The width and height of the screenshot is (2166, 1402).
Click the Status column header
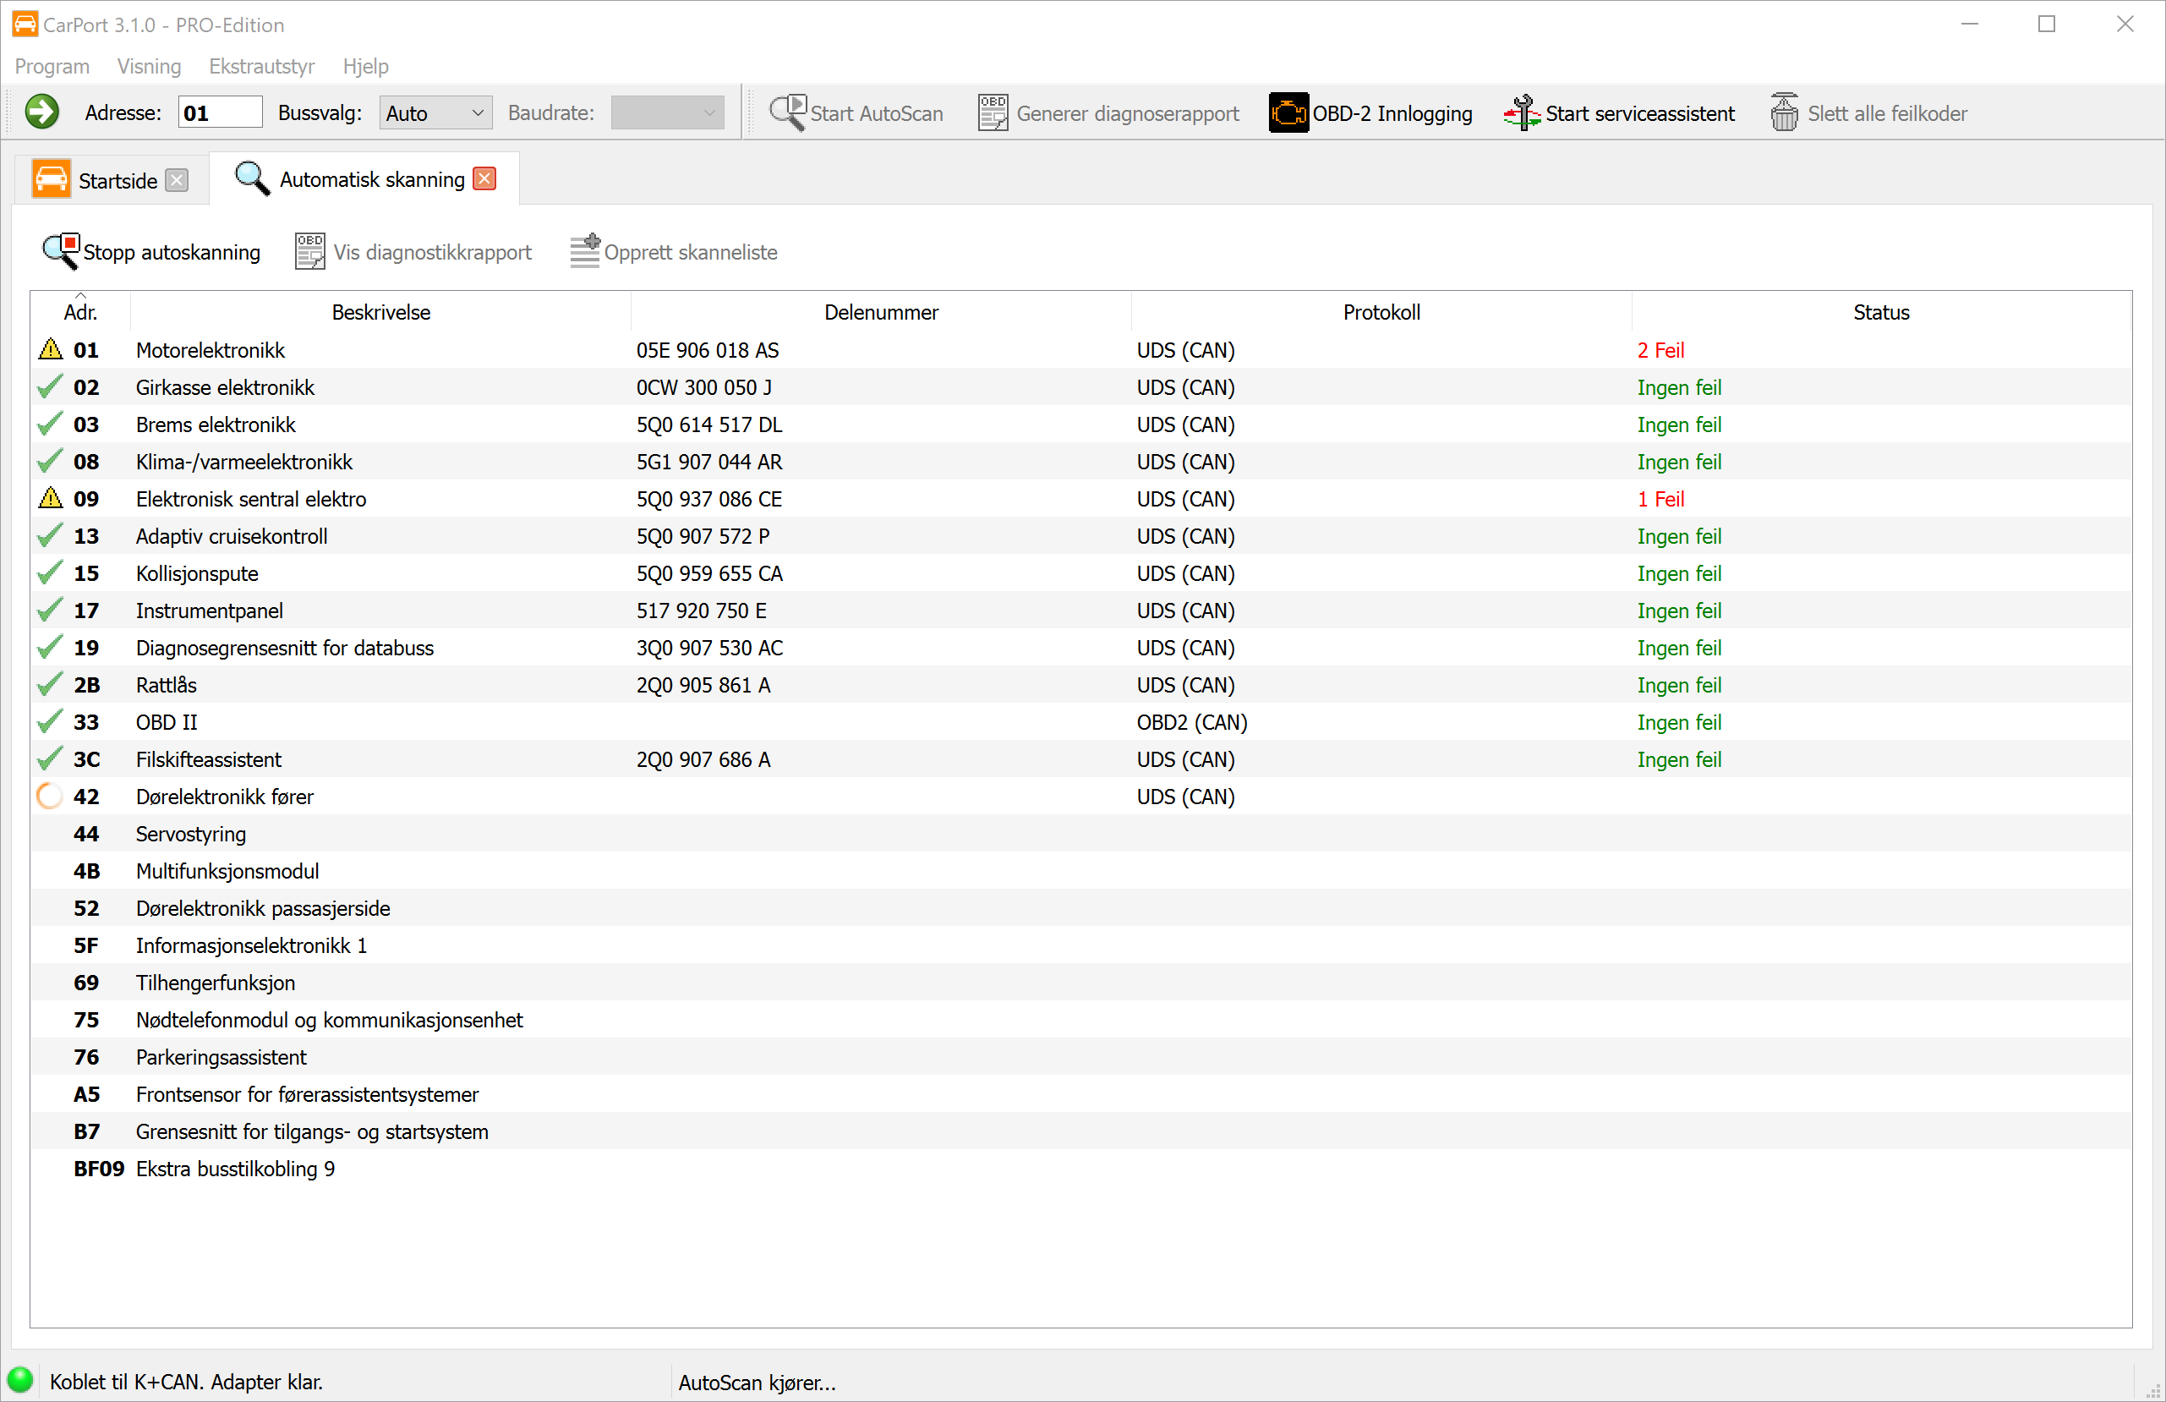pos(1880,312)
